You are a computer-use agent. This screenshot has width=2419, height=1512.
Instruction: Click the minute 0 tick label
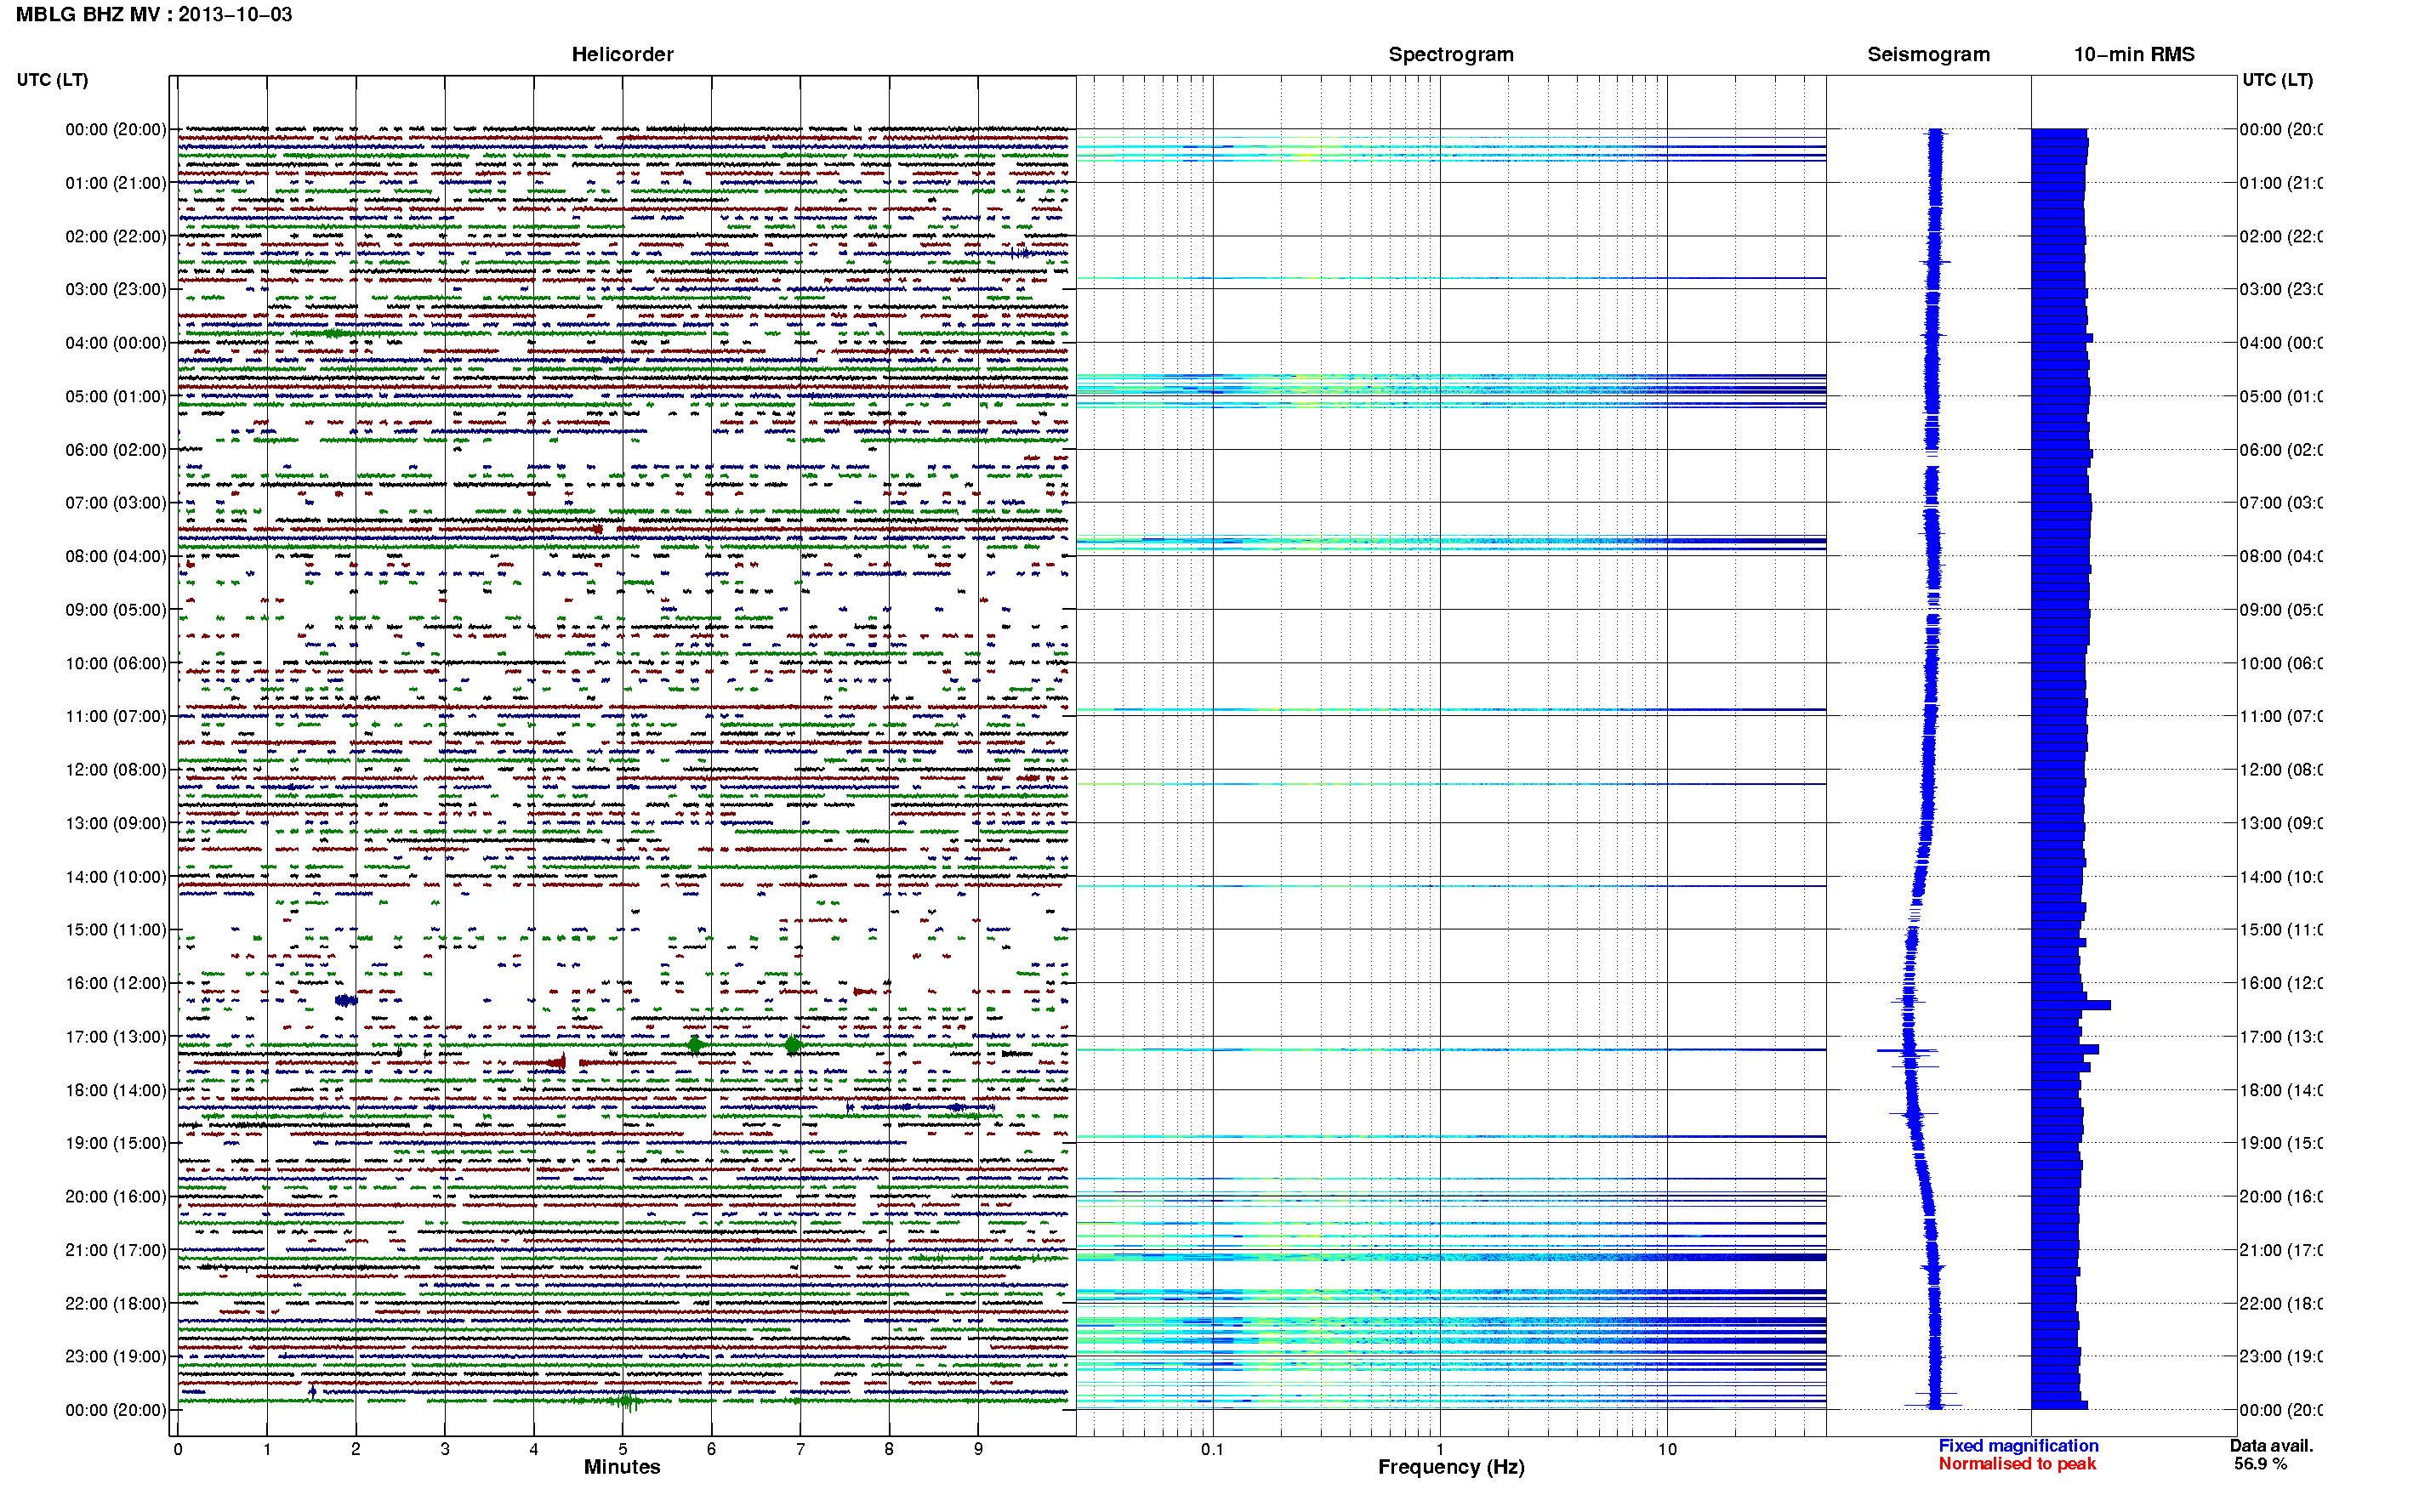point(178,1449)
